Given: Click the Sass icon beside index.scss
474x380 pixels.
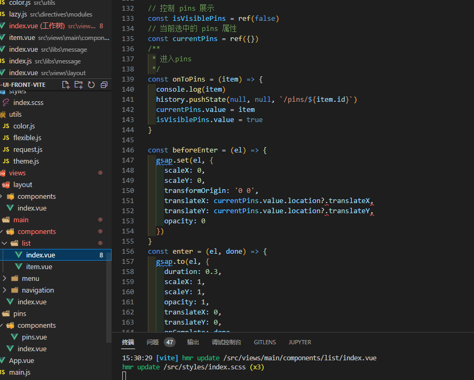Looking at the screenshot, I should point(6,102).
